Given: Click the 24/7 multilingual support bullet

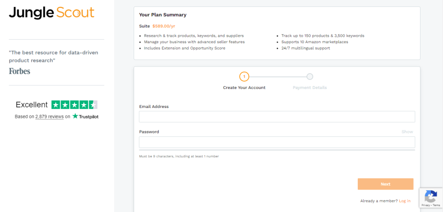Looking at the screenshot, I should pos(306,48).
